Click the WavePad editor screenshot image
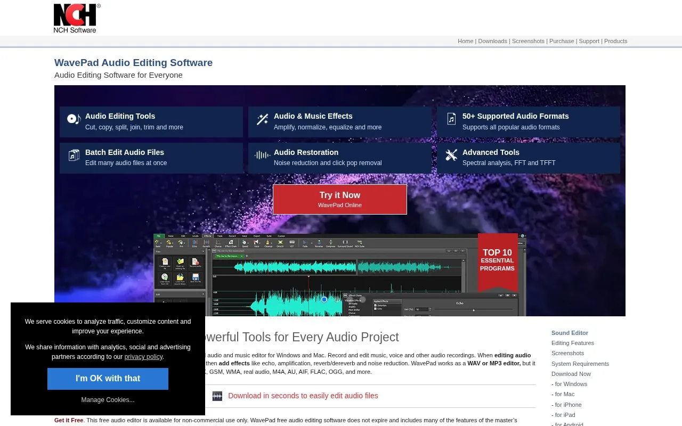 click(339, 275)
